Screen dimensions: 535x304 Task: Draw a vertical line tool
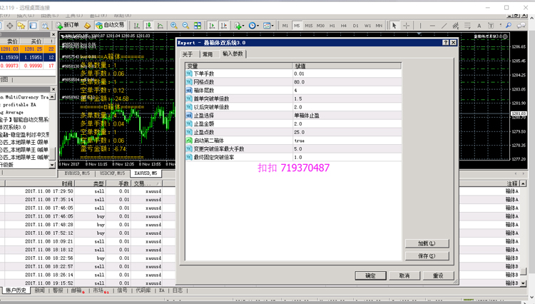(420, 26)
